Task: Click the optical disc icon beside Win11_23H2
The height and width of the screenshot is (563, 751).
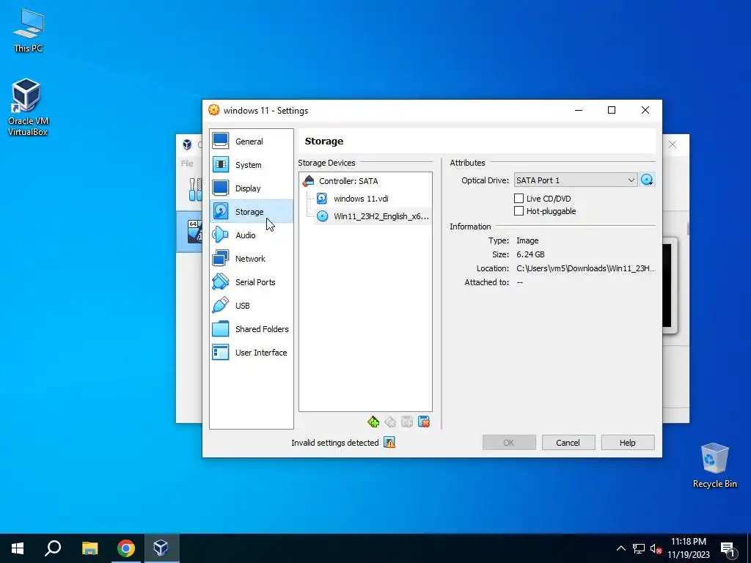Action: (323, 216)
